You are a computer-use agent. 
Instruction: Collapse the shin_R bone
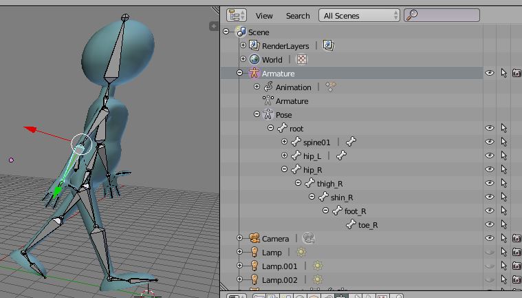312,197
